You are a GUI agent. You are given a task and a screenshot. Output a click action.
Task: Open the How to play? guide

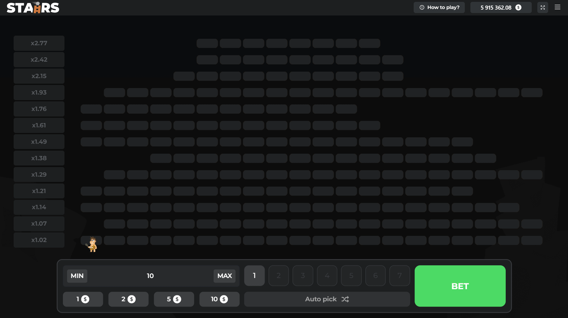point(439,7)
